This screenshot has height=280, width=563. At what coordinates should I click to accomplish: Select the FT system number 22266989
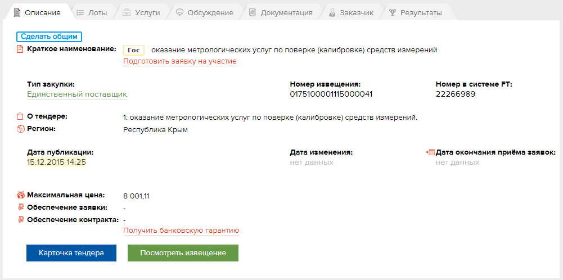point(456,94)
